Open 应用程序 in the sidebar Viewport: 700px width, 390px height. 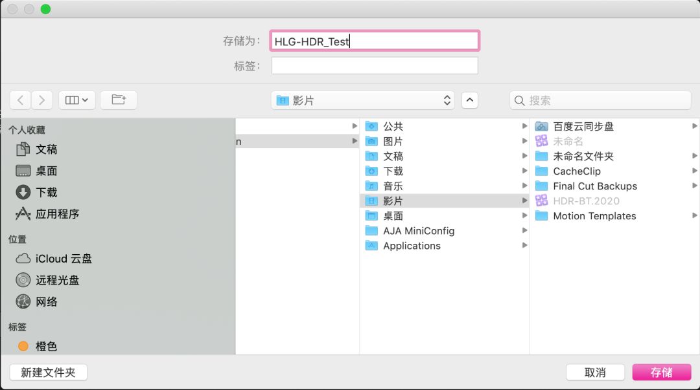[57, 213]
